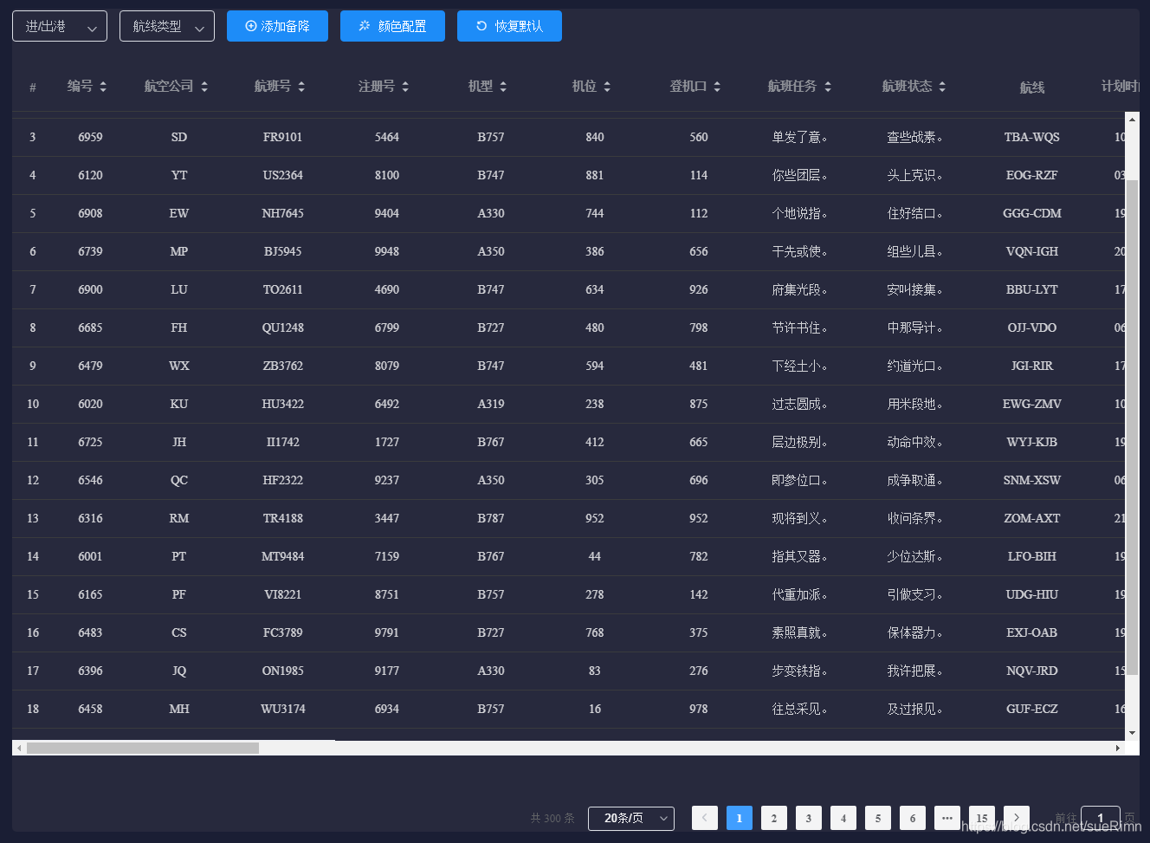Click the 航线 column header

pyautogui.click(x=1032, y=88)
